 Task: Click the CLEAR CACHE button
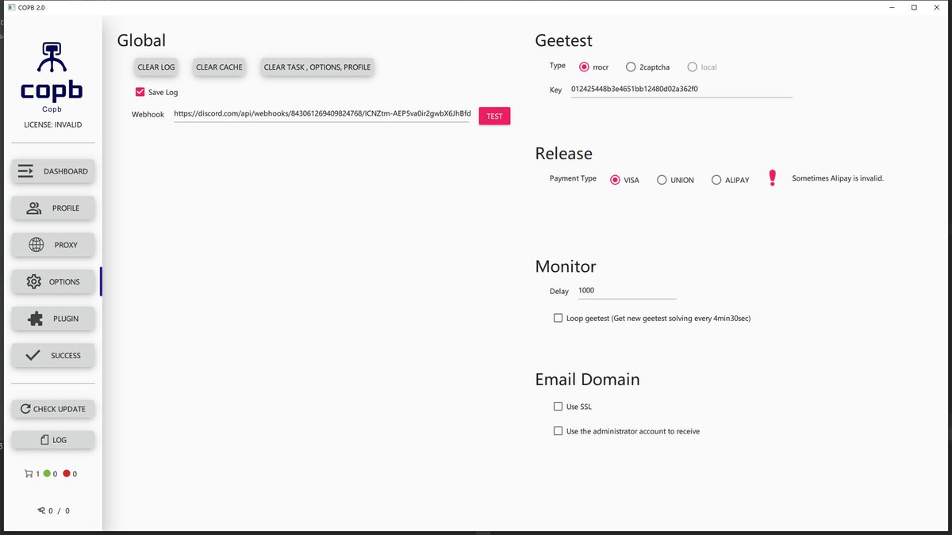coord(219,67)
